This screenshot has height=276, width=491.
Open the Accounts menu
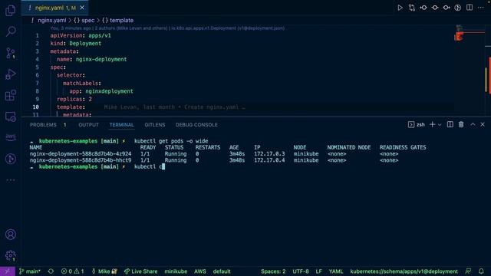tap(10, 235)
